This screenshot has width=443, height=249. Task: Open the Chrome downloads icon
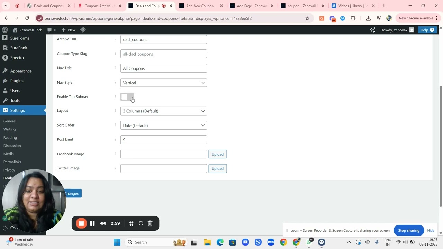368,18
